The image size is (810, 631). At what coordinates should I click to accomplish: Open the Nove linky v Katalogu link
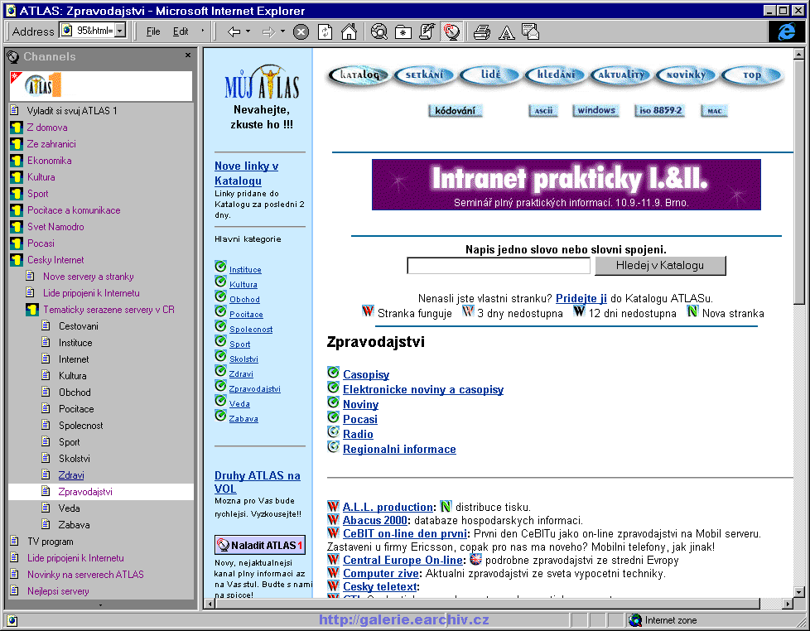tap(247, 174)
